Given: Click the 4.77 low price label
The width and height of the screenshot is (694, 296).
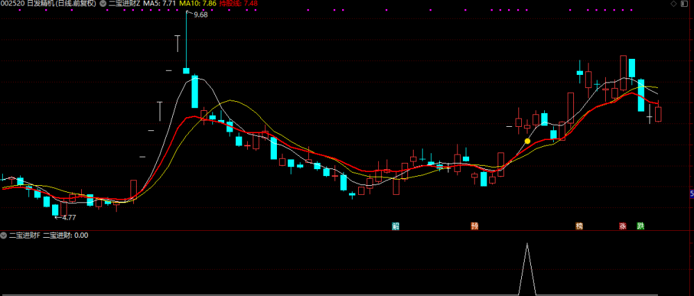Looking at the screenshot, I should coord(69,218).
